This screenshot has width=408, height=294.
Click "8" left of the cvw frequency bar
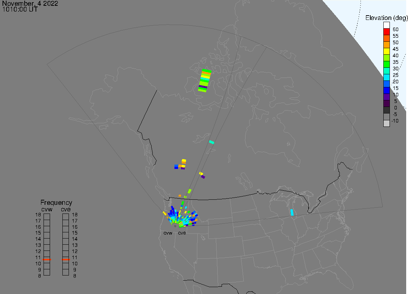(39, 276)
